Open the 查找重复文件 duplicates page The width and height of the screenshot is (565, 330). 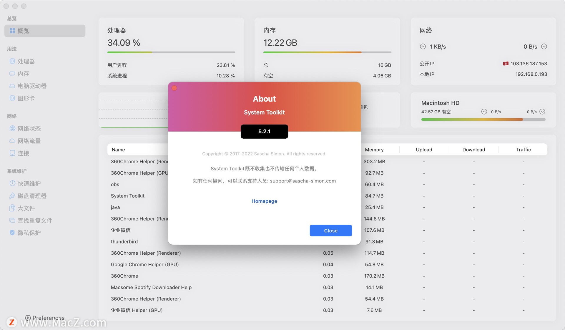pos(45,220)
